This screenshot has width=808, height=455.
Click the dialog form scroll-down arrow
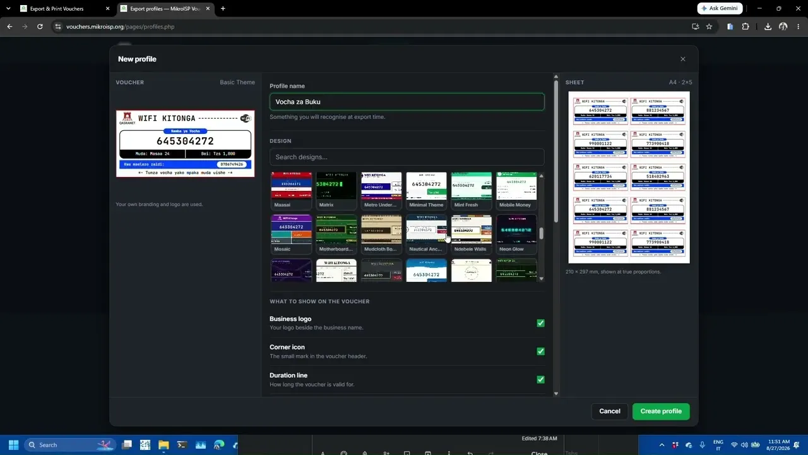[556, 394]
